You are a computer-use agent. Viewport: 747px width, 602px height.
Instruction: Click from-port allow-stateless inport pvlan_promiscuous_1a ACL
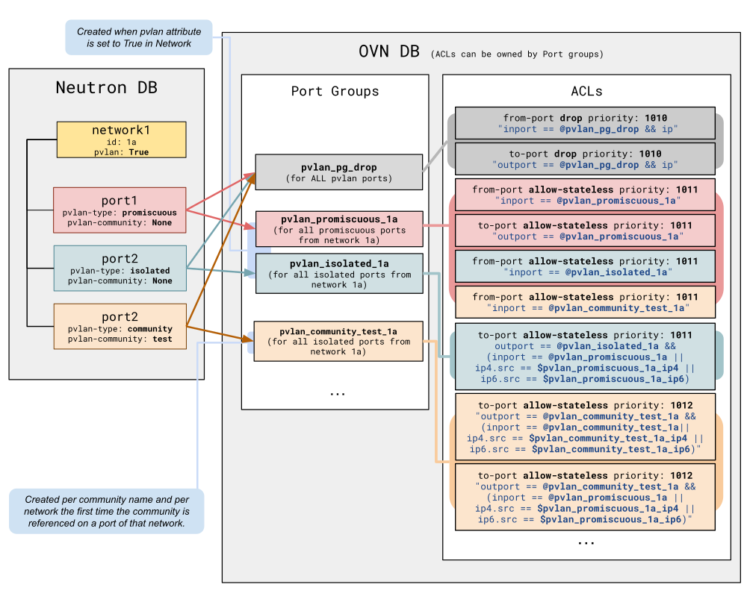click(585, 195)
